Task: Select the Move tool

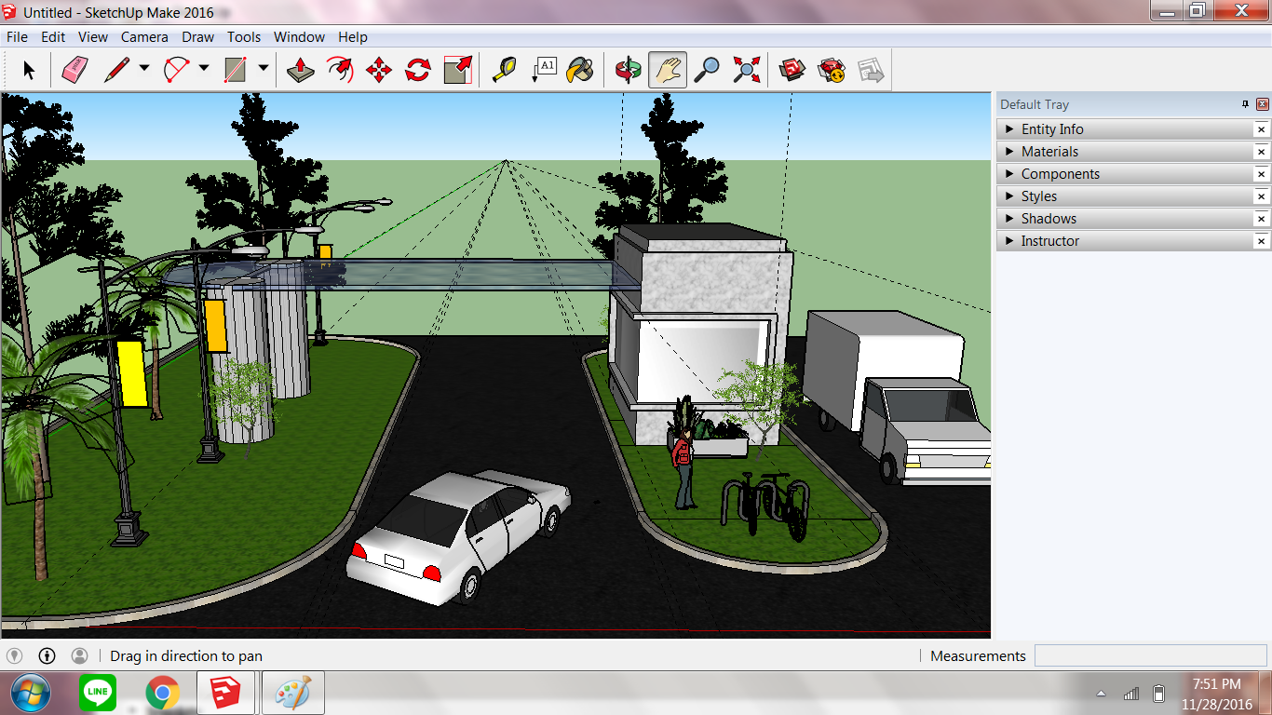Action: 379,69
